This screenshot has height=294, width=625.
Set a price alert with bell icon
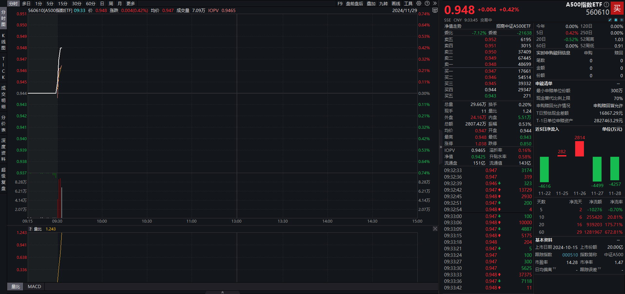point(616,20)
